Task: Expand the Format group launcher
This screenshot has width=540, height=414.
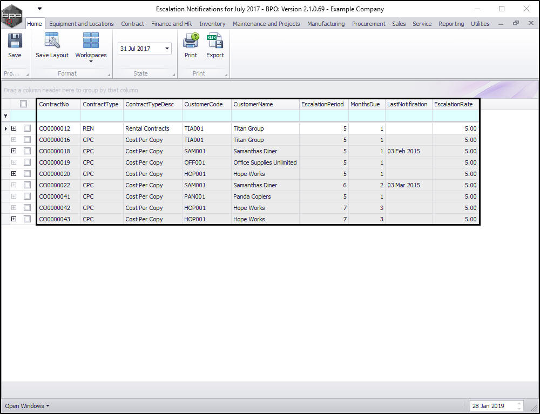Action: (109, 74)
